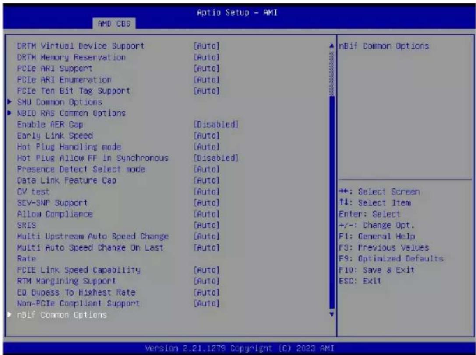Open PCIe ARI Support value selector

(206, 69)
